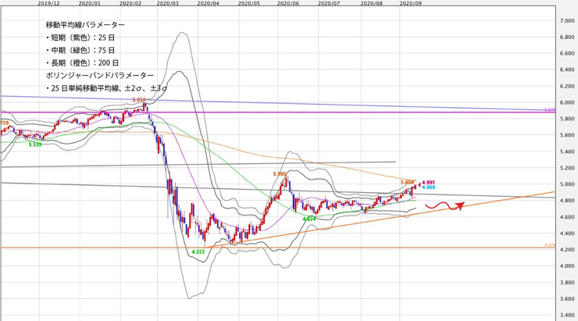Select the 長期（橙色）：200日 line
Screen dimensions: 578x321
point(82,63)
